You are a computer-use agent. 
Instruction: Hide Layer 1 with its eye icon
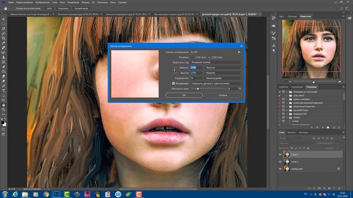[280, 162]
